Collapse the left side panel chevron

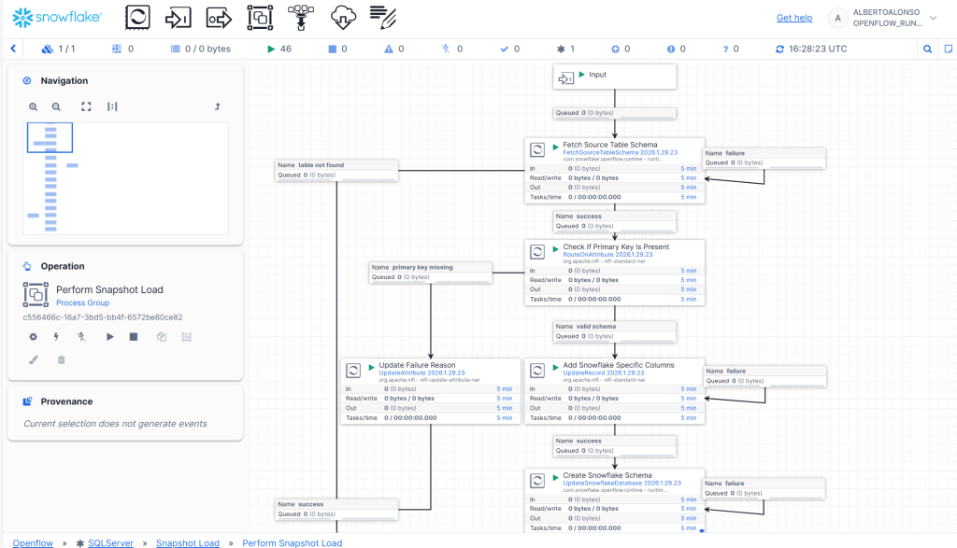pyautogui.click(x=13, y=49)
